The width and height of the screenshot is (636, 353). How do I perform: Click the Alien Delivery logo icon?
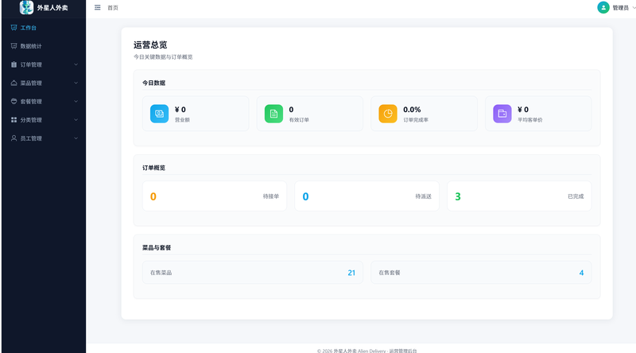coord(26,7)
